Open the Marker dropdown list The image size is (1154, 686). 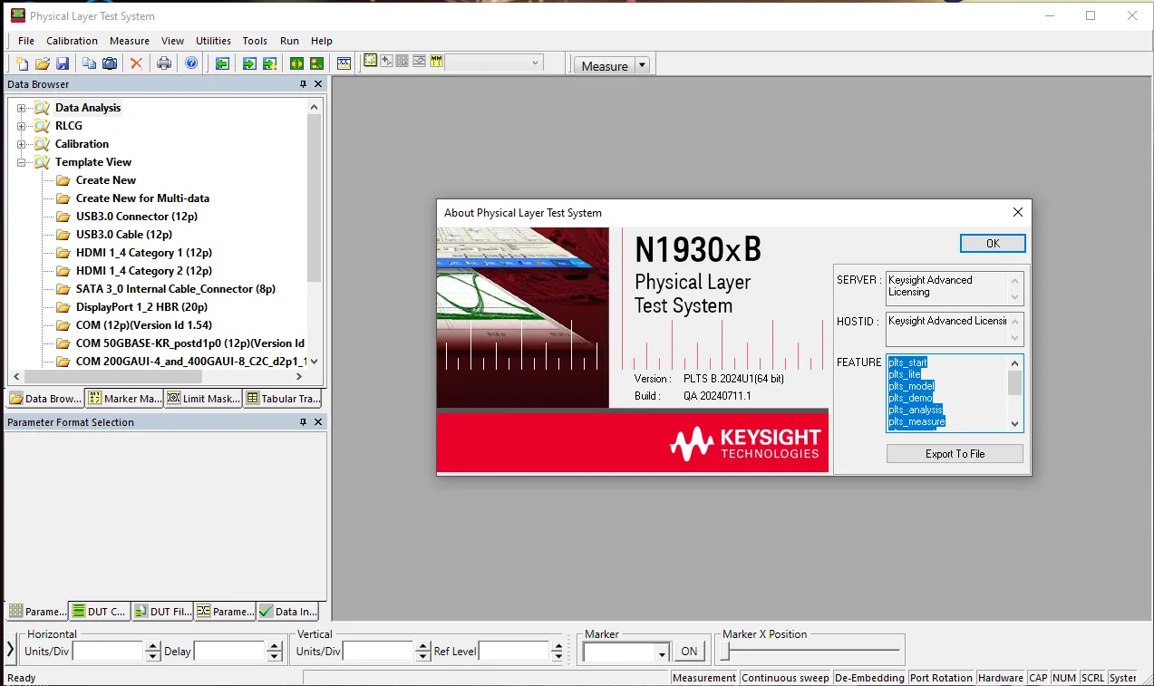click(x=662, y=652)
